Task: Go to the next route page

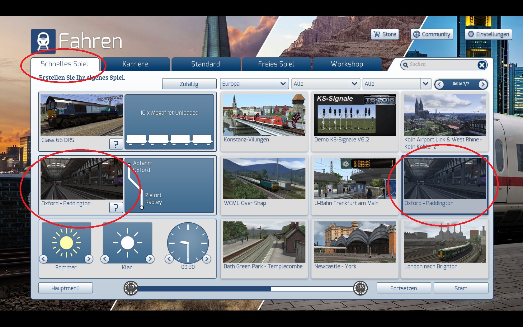Action: 483,84
